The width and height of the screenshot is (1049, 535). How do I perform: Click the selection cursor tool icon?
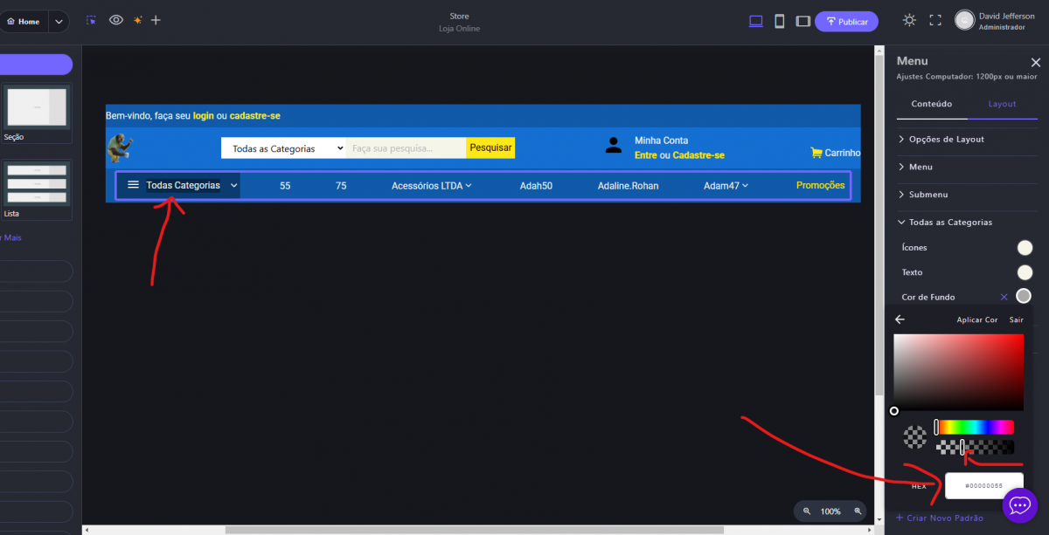pyautogui.click(x=92, y=20)
